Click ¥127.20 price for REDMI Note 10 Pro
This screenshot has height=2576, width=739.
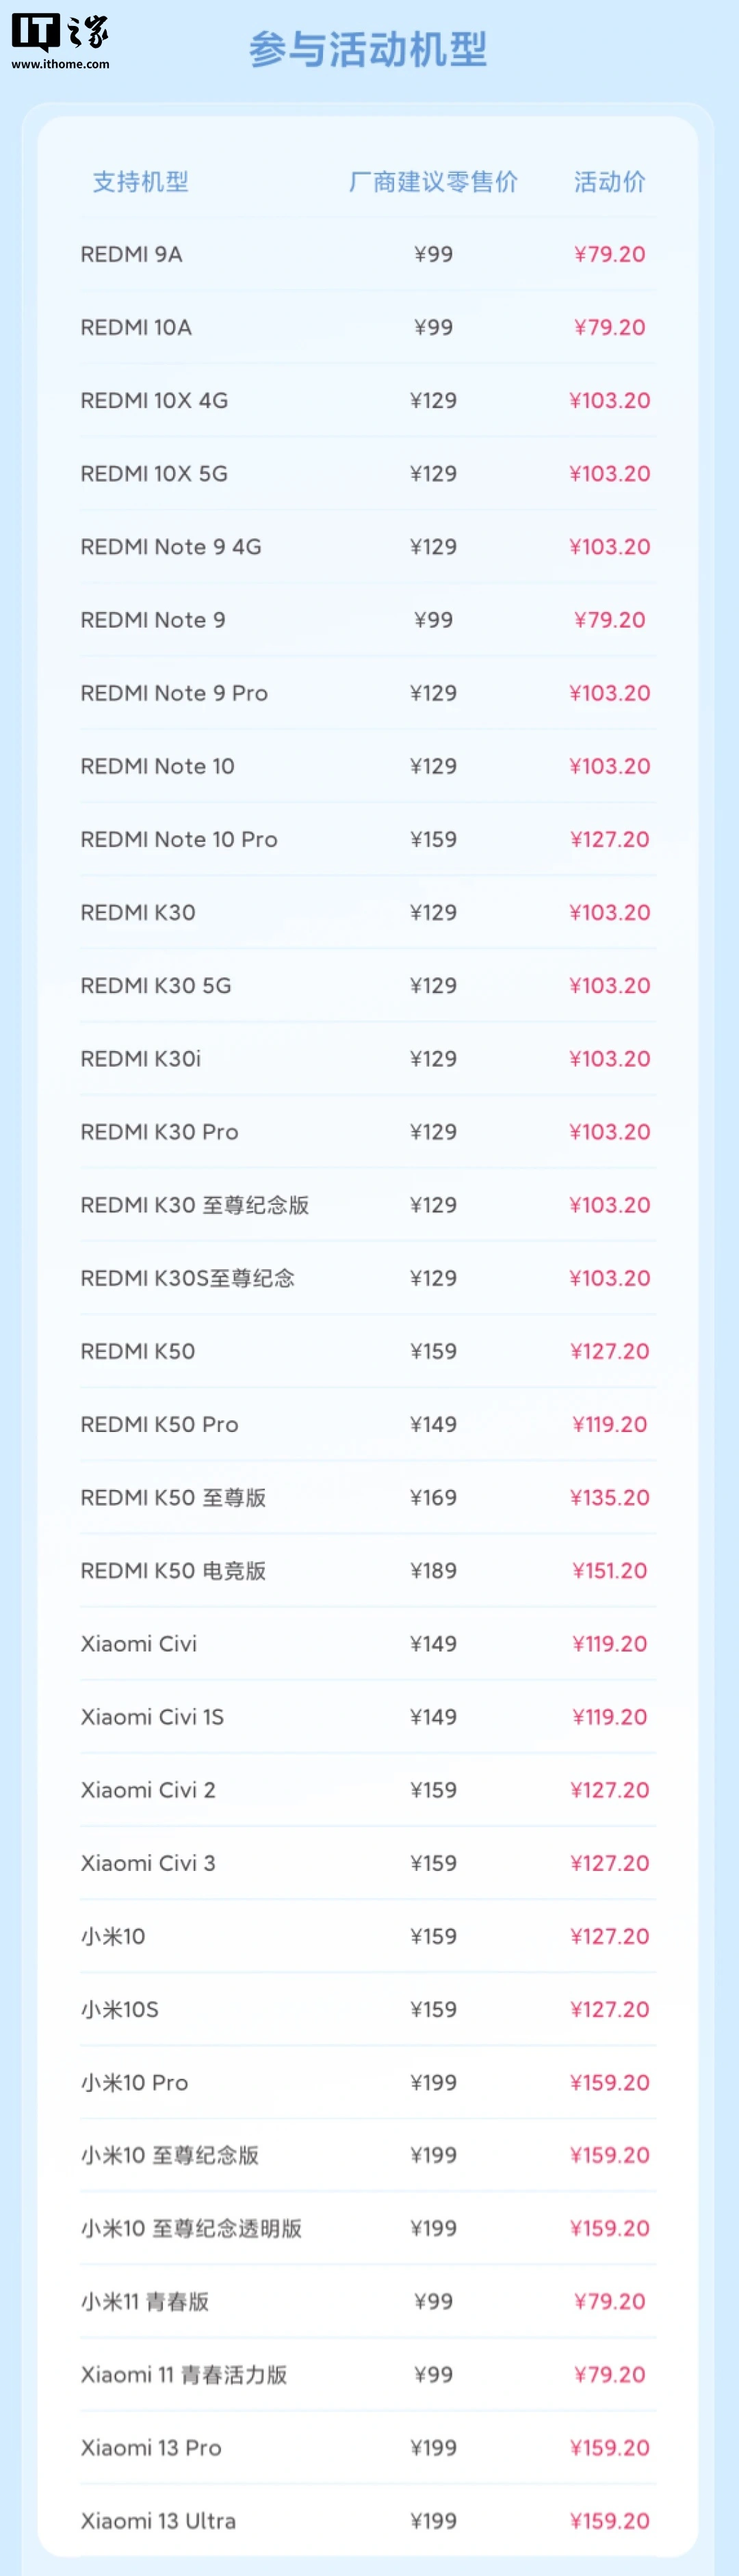[x=609, y=839]
